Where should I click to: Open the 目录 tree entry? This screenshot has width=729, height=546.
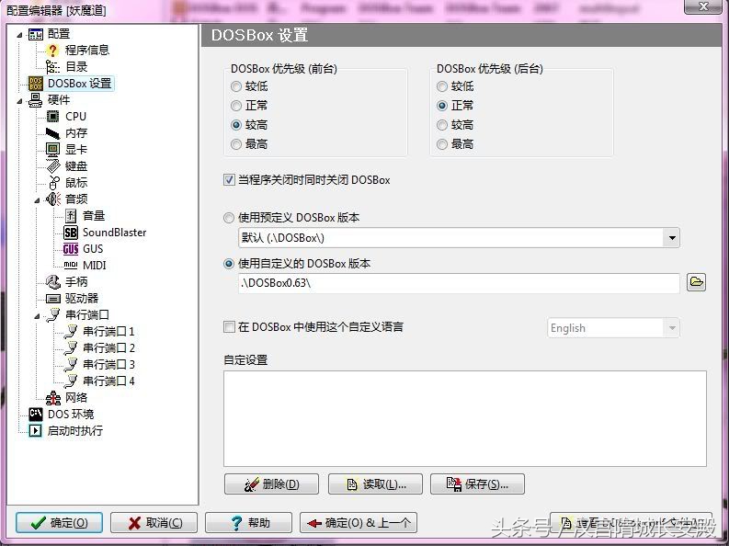[x=76, y=67]
